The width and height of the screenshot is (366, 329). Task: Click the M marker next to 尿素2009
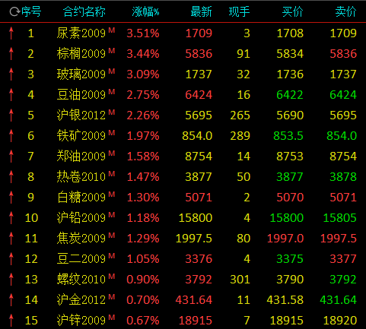click(x=112, y=30)
